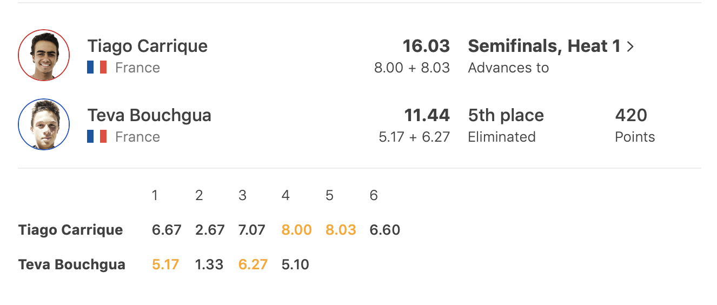Click Teva Bouchgua's 11.44 heat total
Screen dimensions: 717x305
pos(427,115)
